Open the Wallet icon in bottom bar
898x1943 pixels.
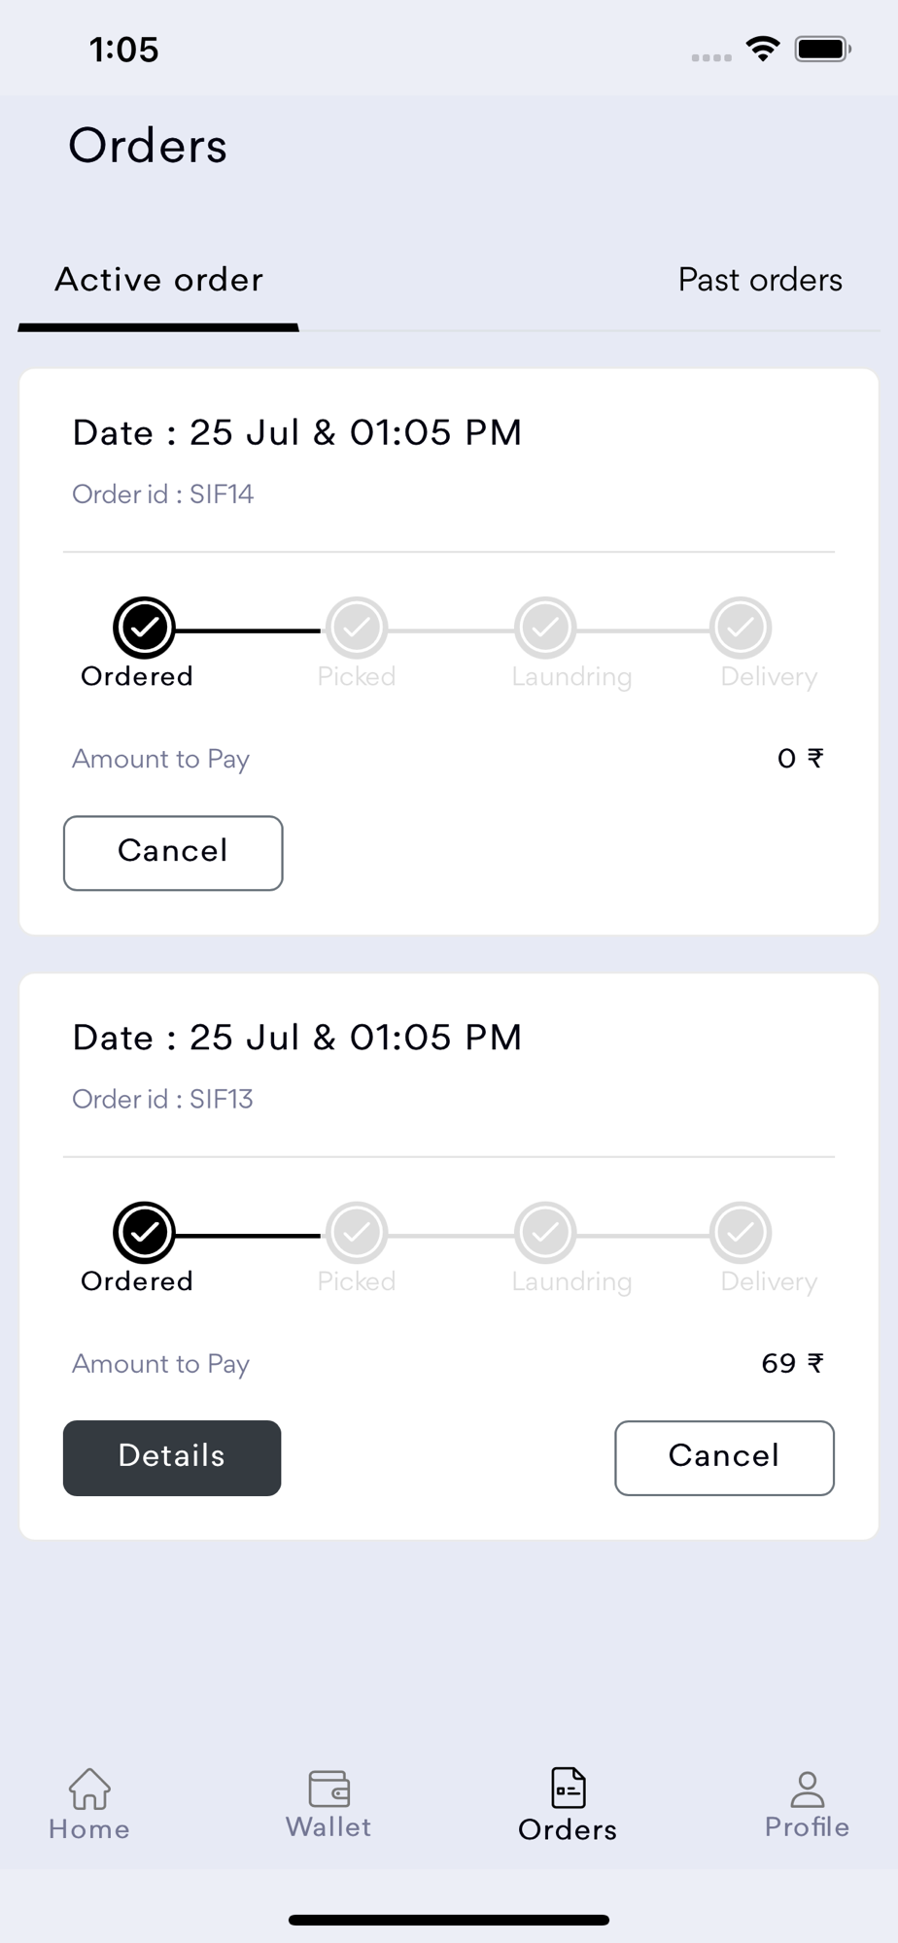point(328,1788)
